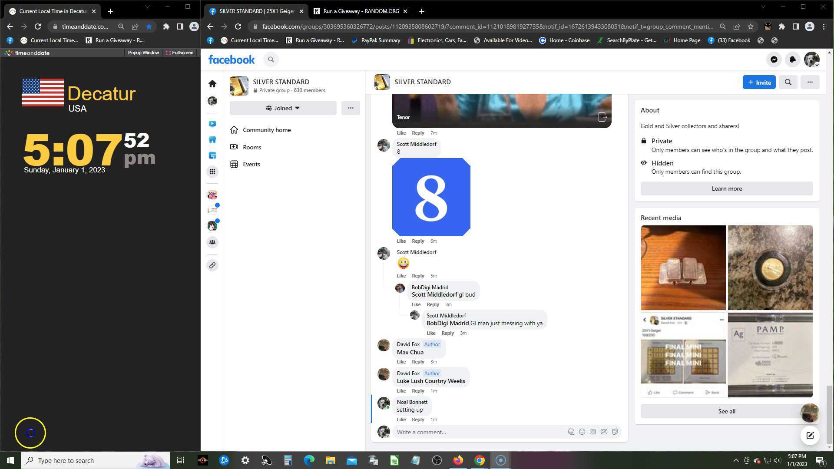The image size is (834, 469).
Task: Open the sidebar link chain icon
Action: pos(212,265)
